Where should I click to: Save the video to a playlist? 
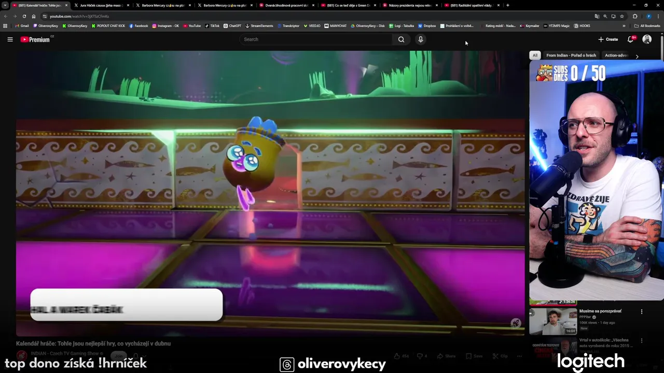(x=474, y=356)
